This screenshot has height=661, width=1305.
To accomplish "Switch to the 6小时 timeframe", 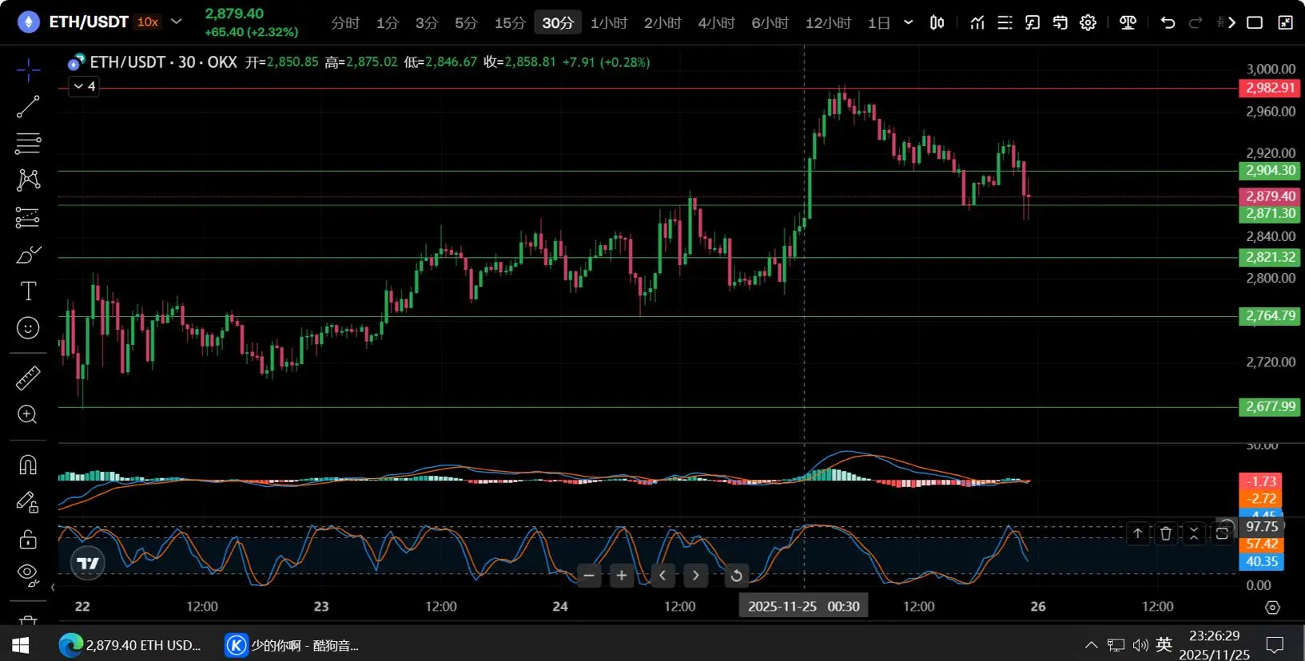I will coord(770,23).
